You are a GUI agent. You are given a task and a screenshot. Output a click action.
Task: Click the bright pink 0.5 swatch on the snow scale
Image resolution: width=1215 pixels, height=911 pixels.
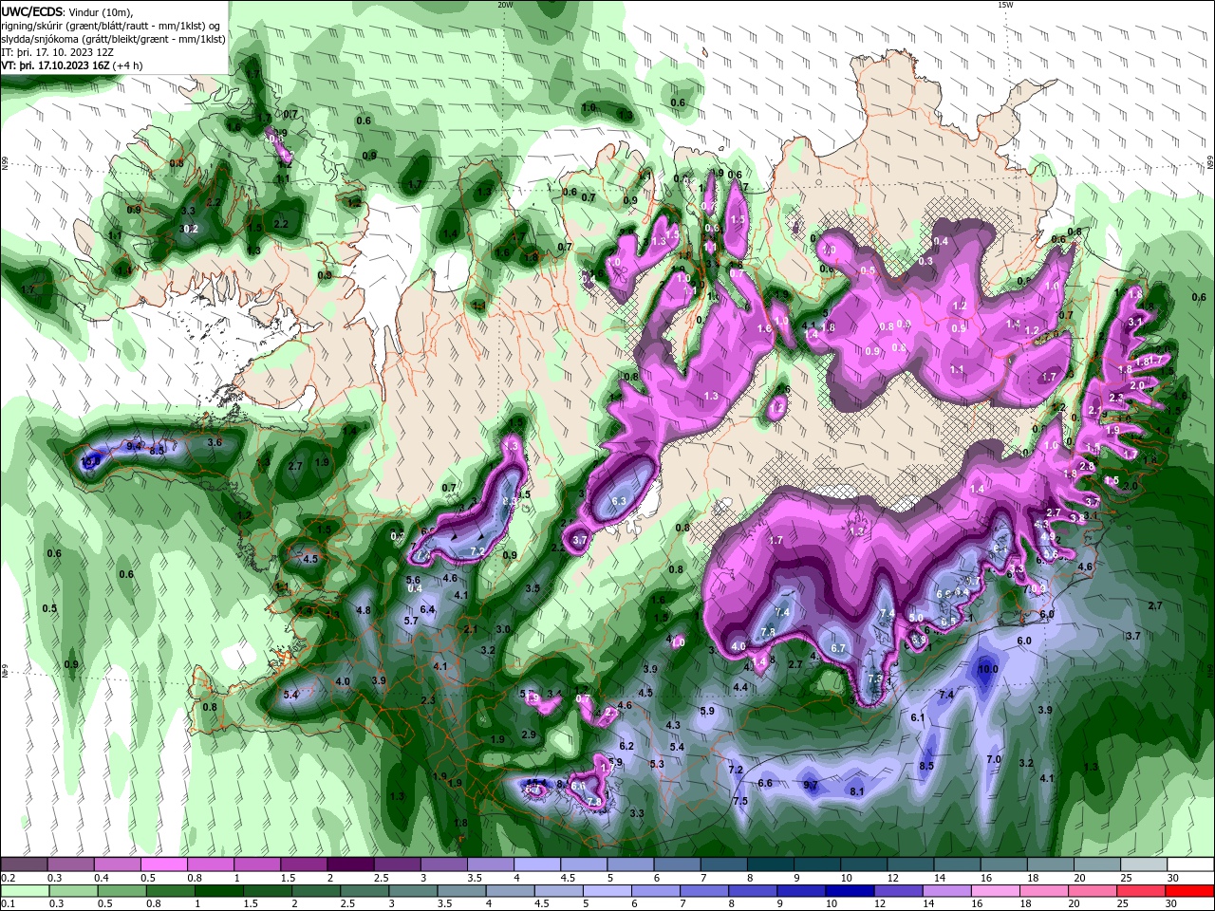[163, 865]
